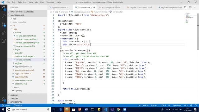Screen dimensions: 199x112
Task: Click the LF end-of-line status item
Action: 169,105
